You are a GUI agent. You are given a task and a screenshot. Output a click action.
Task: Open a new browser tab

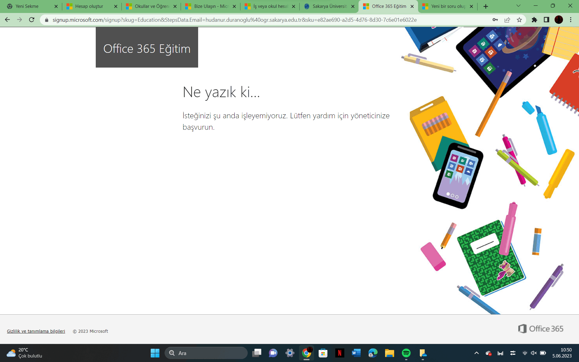pos(486,6)
